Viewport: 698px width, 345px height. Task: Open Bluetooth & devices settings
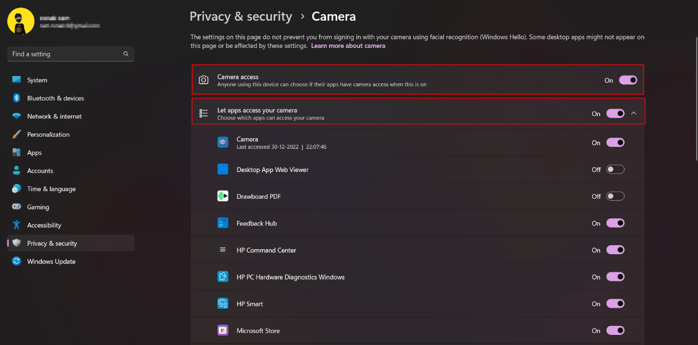tap(71, 98)
